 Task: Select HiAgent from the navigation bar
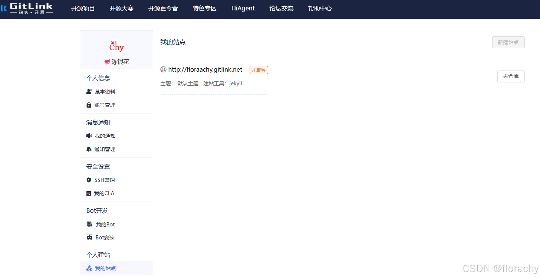243,8
